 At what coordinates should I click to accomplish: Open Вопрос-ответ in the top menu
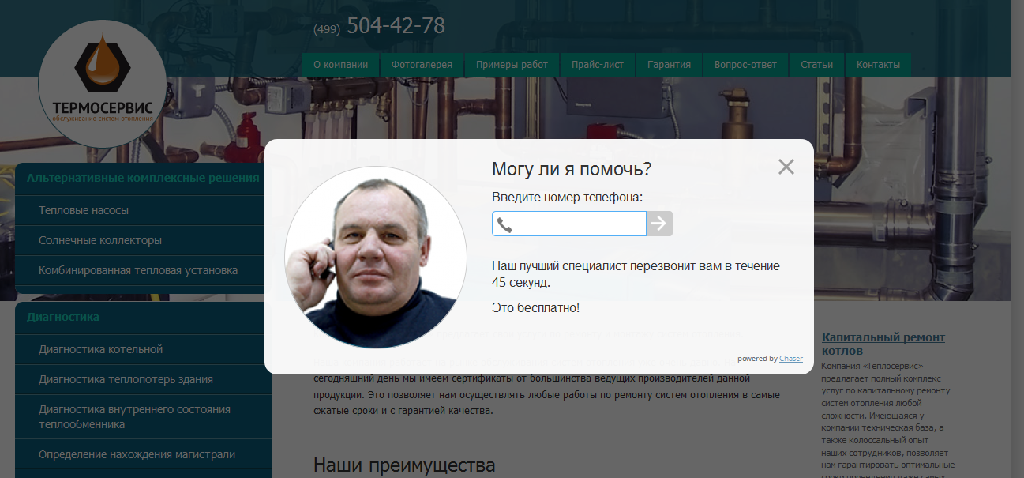(x=745, y=65)
